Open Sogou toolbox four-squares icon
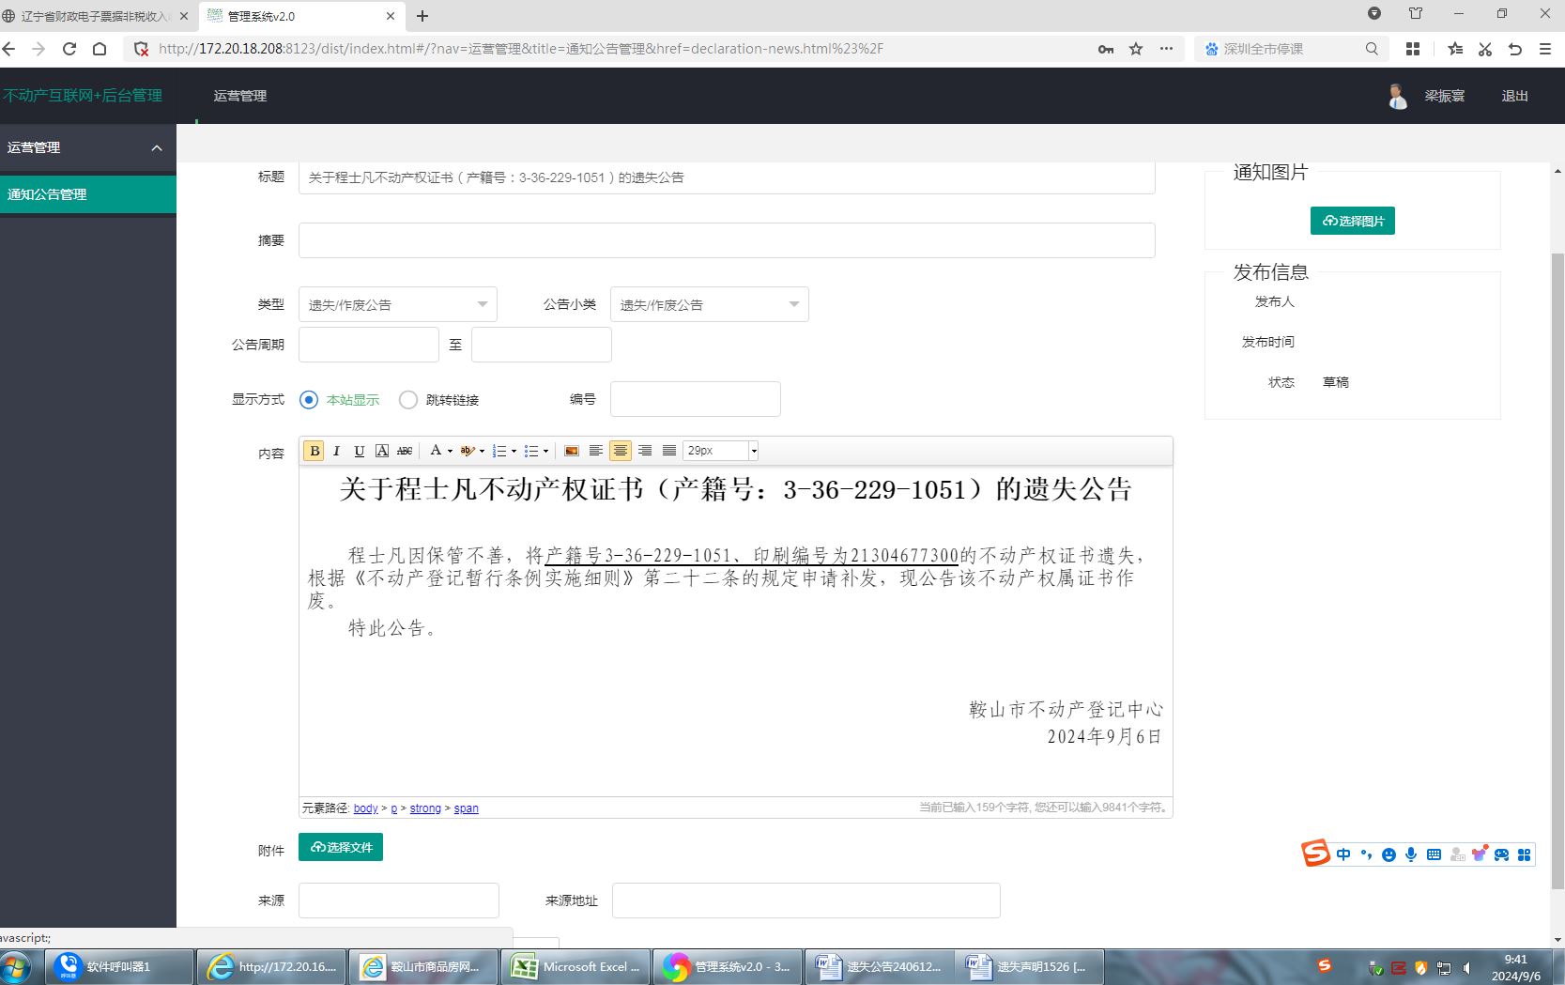The width and height of the screenshot is (1565, 985). 1525,854
